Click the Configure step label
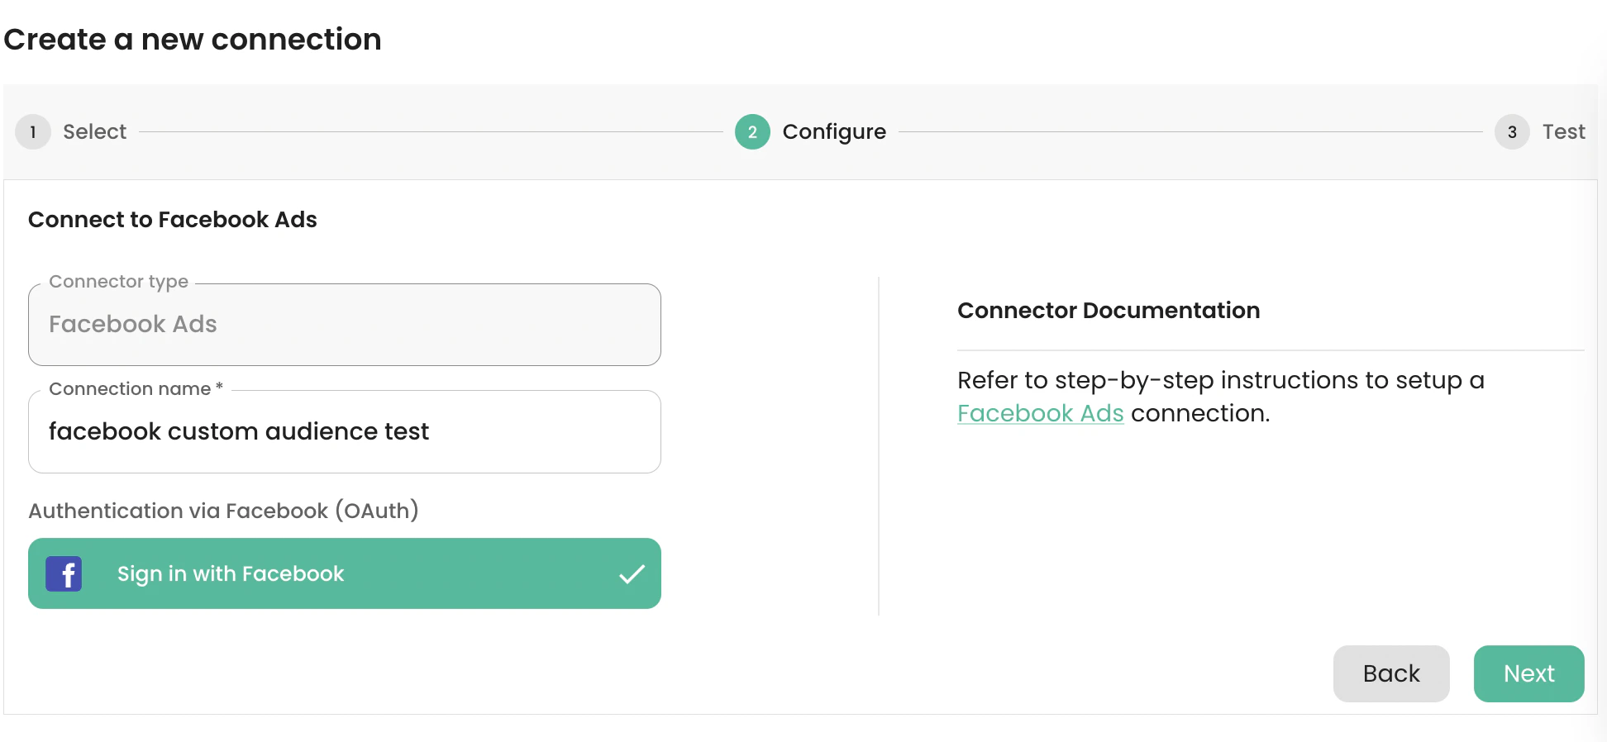 tap(834, 131)
